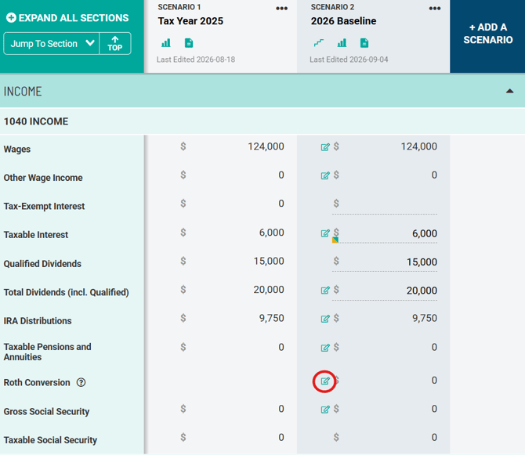This screenshot has height=455, width=525.
Task: Add a scenario
Action: pyautogui.click(x=487, y=34)
